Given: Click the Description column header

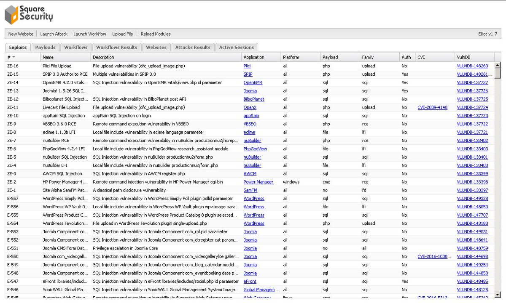Looking at the screenshot, I should click(167, 57).
